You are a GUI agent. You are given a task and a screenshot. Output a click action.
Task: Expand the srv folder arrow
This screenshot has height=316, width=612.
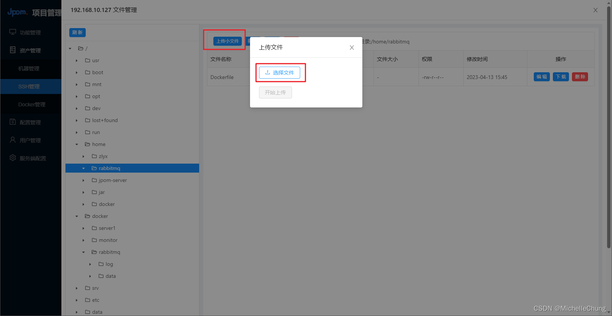[77, 288]
